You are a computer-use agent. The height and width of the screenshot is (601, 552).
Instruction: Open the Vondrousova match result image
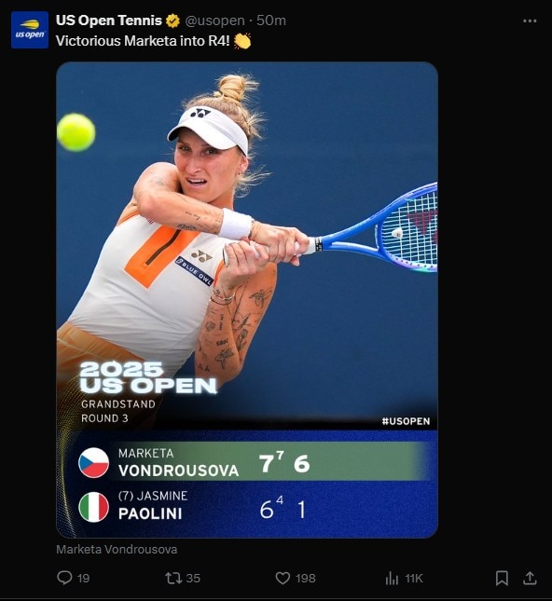point(247,300)
